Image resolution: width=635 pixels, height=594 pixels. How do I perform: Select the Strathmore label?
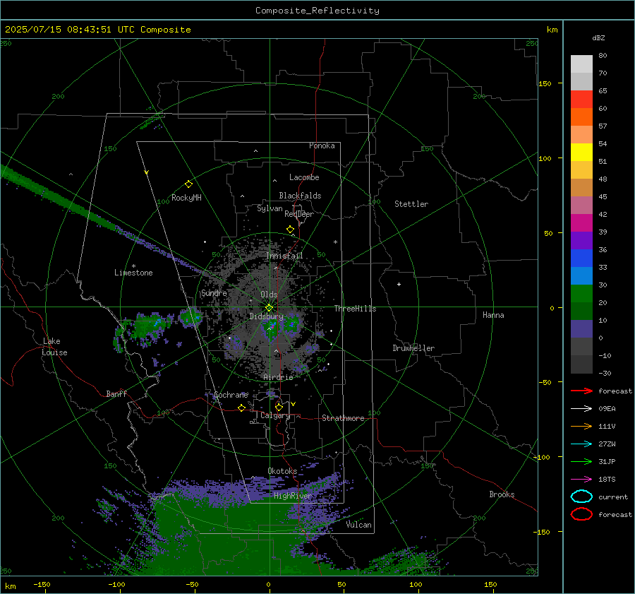click(343, 418)
